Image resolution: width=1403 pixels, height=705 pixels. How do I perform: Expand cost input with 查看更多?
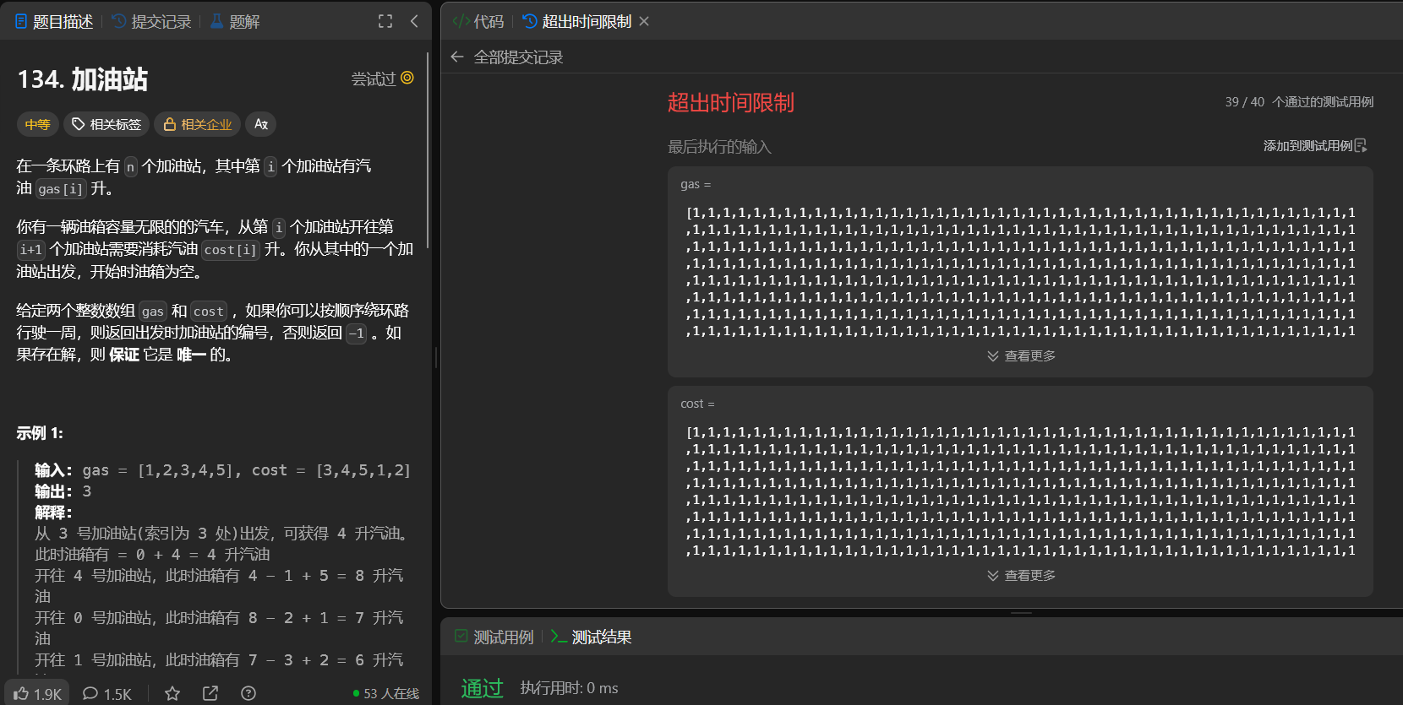coord(1021,576)
